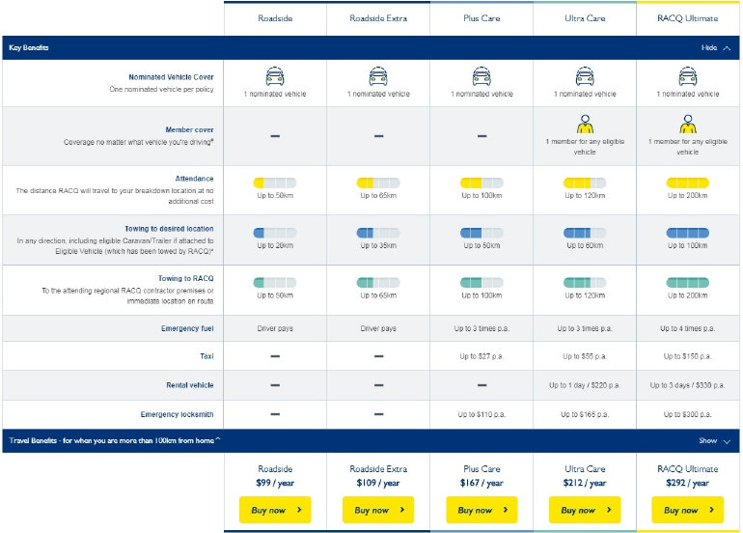Click the Plus Care nominated vehicle car icon
The width and height of the screenshot is (743, 533).
[482, 76]
